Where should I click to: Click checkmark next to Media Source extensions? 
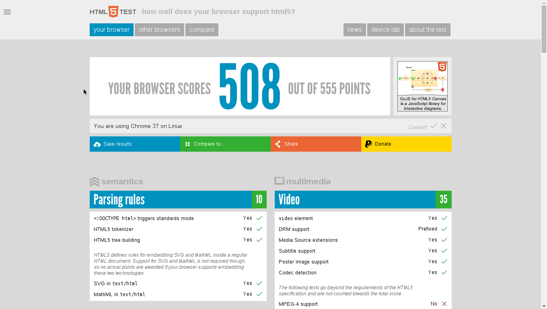pyautogui.click(x=444, y=240)
